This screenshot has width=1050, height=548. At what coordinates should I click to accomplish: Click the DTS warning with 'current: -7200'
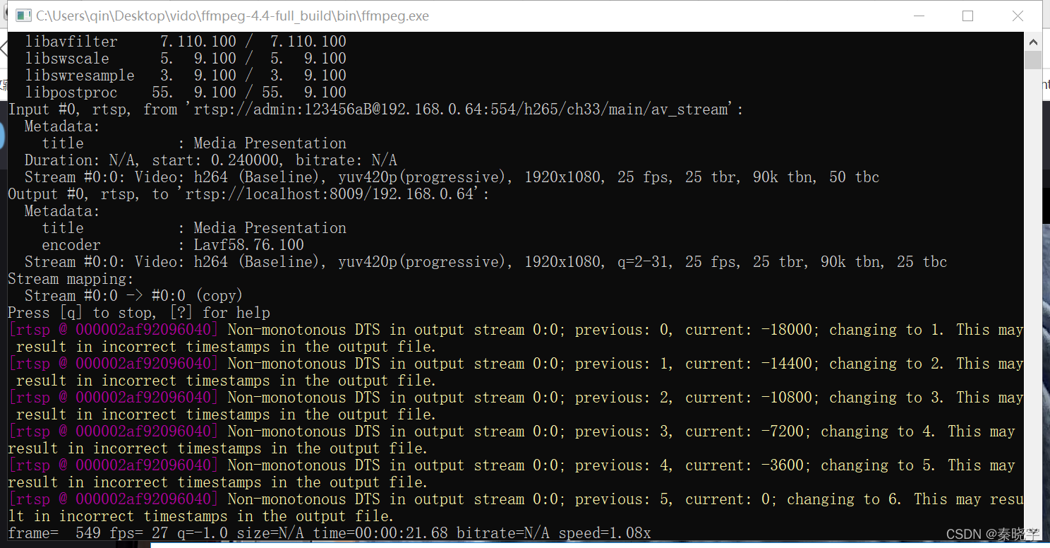pyautogui.click(x=512, y=440)
